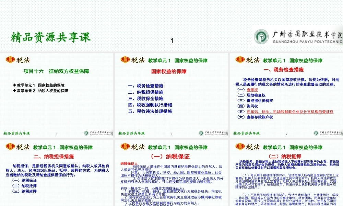This screenshot has width=343, height=206.
Task: Click the 教学单元 2 纳税人权益的保障 bullet item
Action: tap(42, 90)
